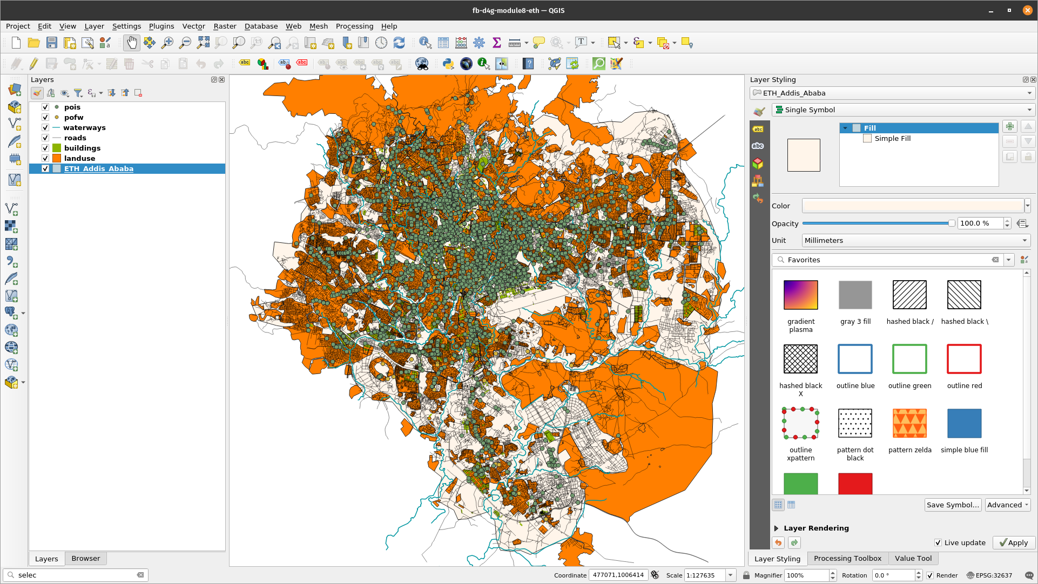Open the Scale dropdown in status bar

tap(731, 575)
